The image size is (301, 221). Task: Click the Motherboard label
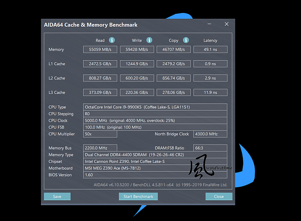(x=61, y=168)
